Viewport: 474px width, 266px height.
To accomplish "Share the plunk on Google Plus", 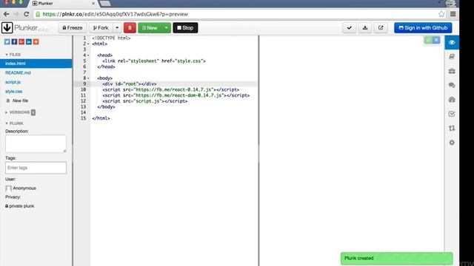I will 21,41.
